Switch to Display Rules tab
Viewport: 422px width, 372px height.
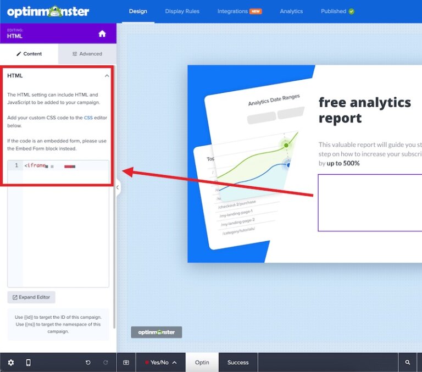182,12
